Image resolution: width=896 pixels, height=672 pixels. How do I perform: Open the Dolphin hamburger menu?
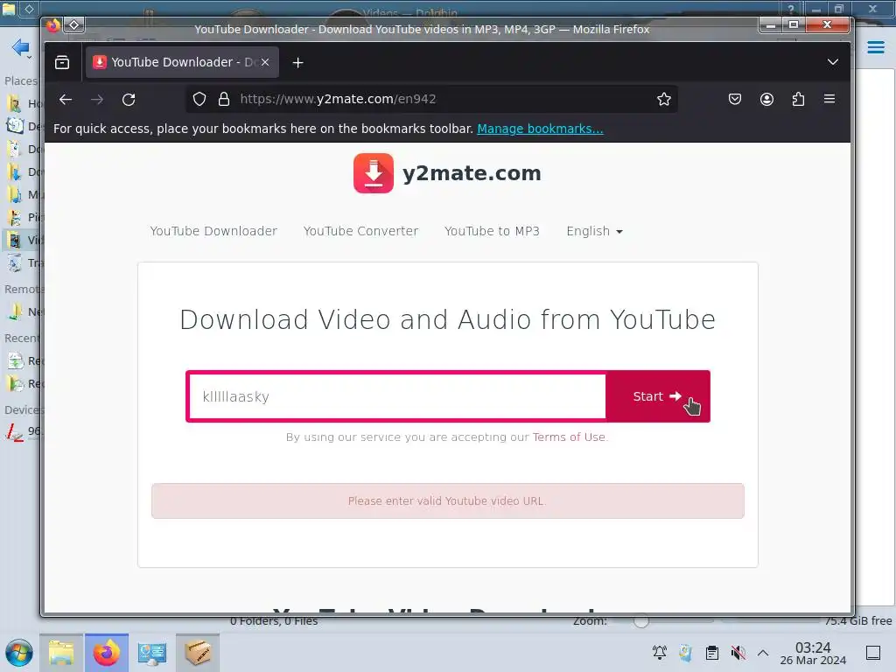[876, 47]
